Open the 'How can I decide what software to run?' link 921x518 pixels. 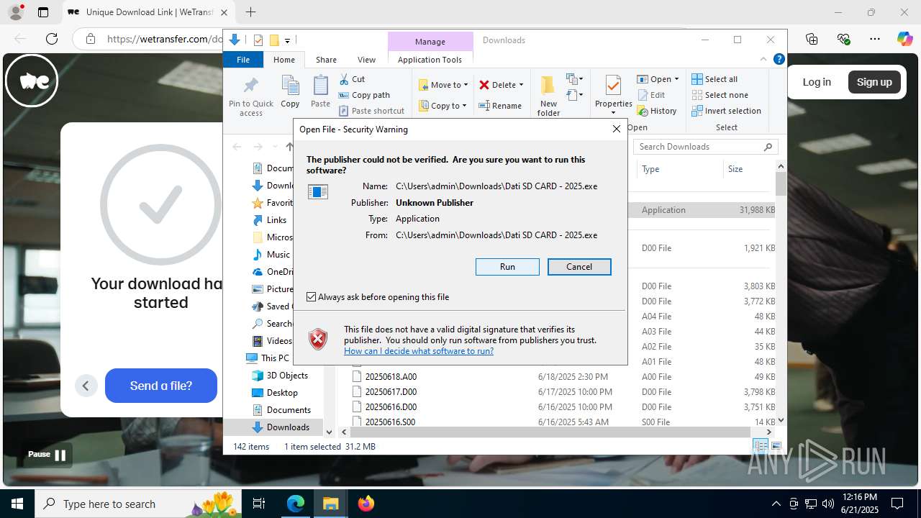coord(419,351)
